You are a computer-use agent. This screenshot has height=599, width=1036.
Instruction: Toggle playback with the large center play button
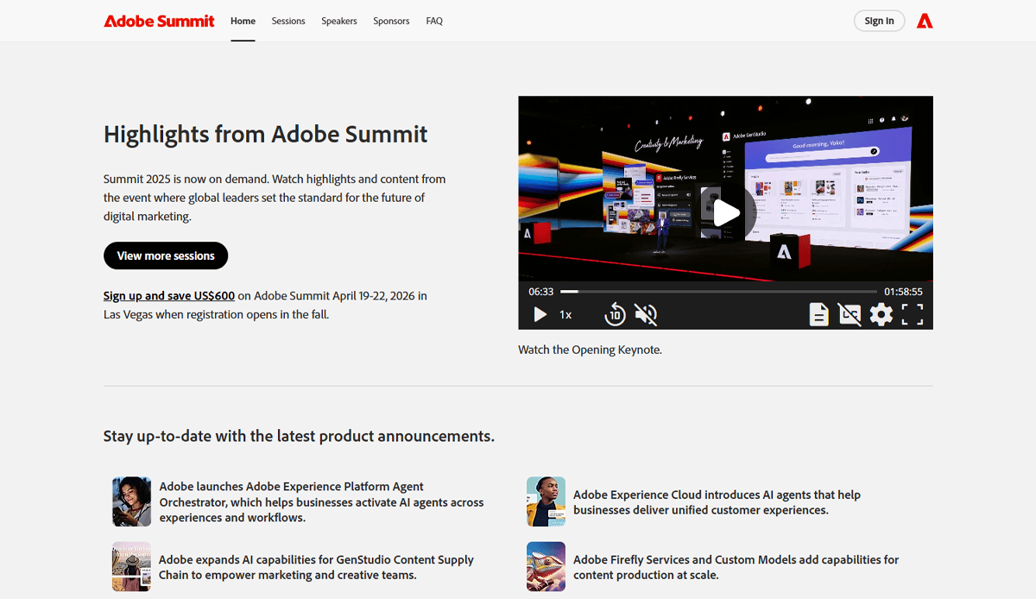(x=726, y=212)
